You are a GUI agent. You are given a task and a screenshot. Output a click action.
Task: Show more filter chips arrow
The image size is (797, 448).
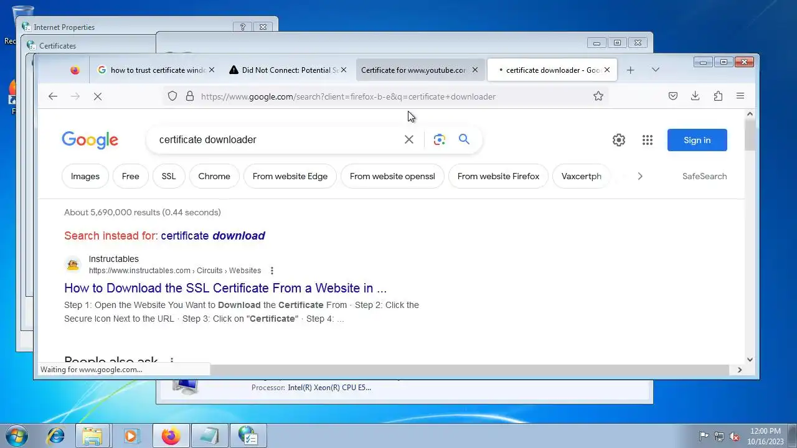tap(639, 176)
